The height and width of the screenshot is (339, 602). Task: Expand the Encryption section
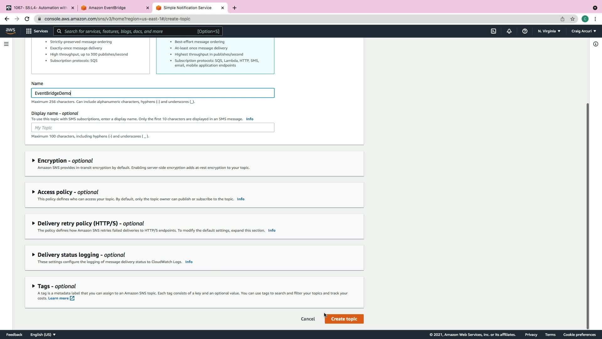[65, 161]
